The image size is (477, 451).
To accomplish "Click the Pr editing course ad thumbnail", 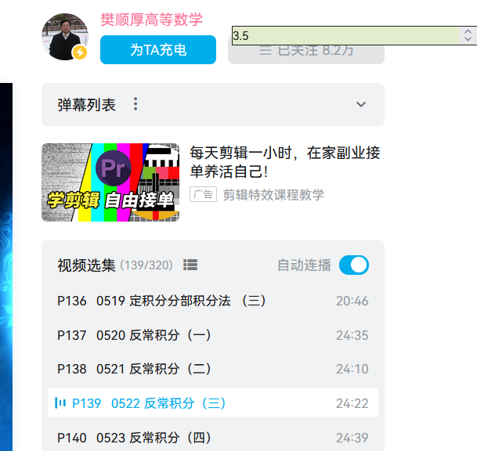I will point(110,182).
